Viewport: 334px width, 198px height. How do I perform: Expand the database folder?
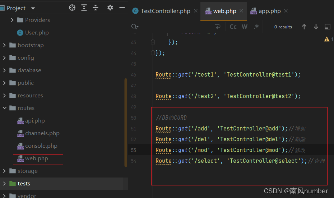4,70
